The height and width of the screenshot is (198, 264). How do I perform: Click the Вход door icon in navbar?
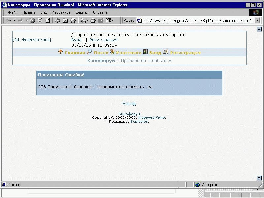(145, 52)
